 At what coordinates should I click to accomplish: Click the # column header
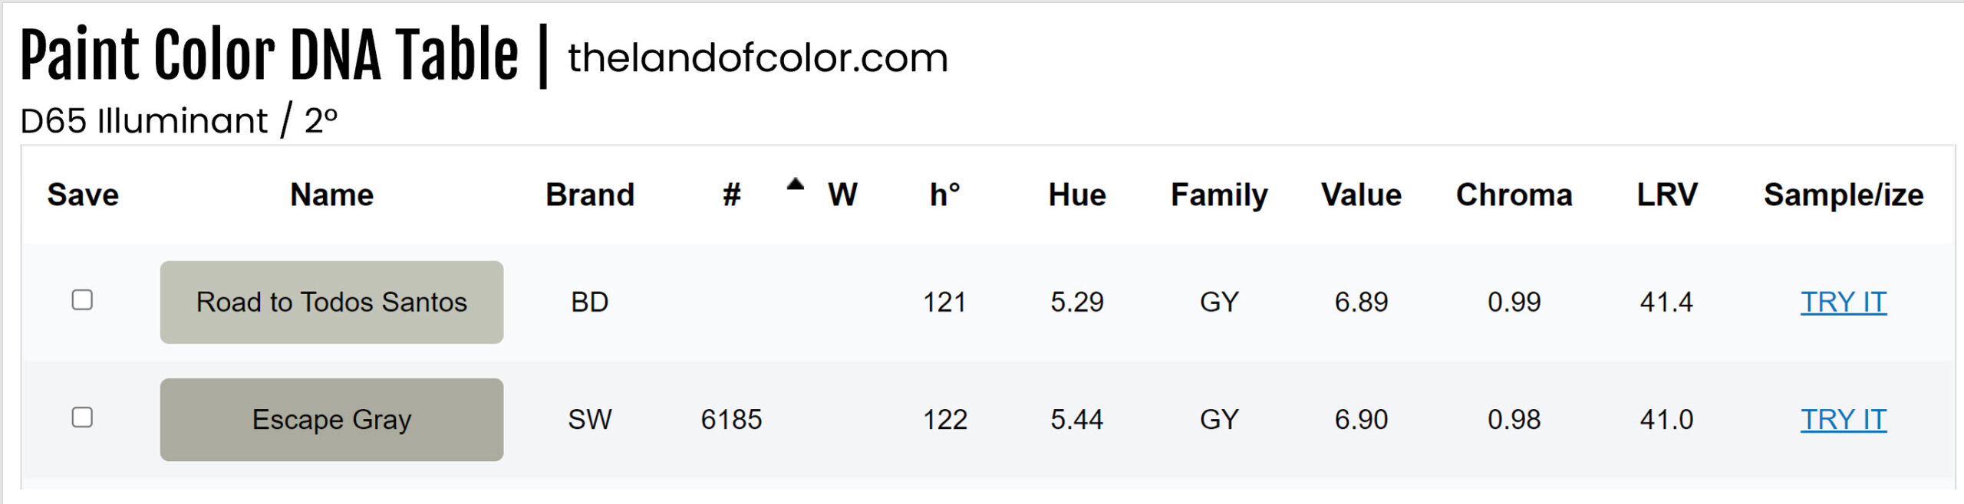[x=731, y=195]
